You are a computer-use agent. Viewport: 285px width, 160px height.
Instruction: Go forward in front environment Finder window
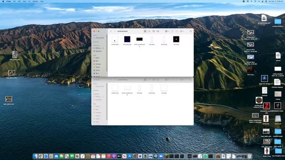pos(114,31)
